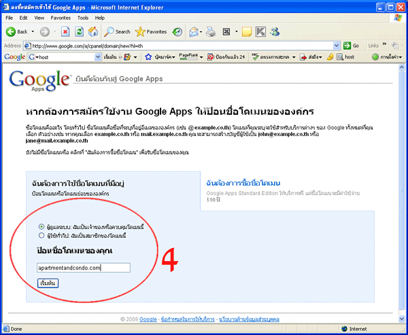Viewport: 408px width, 335px height.
Task: Click the yellow highlighter icon
Action: (x=330, y=57)
